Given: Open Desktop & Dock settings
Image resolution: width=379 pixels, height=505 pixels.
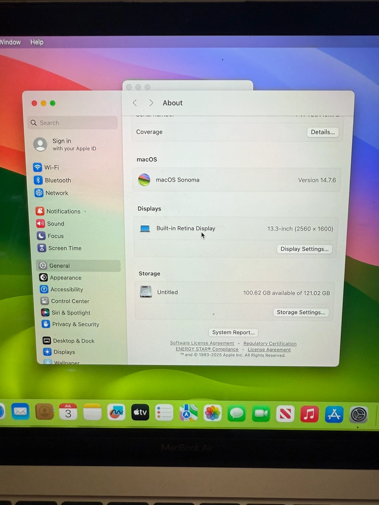Looking at the screenshot, I should [68, 341].
